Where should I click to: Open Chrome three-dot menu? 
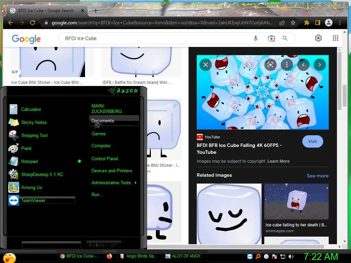coord(340,23)
